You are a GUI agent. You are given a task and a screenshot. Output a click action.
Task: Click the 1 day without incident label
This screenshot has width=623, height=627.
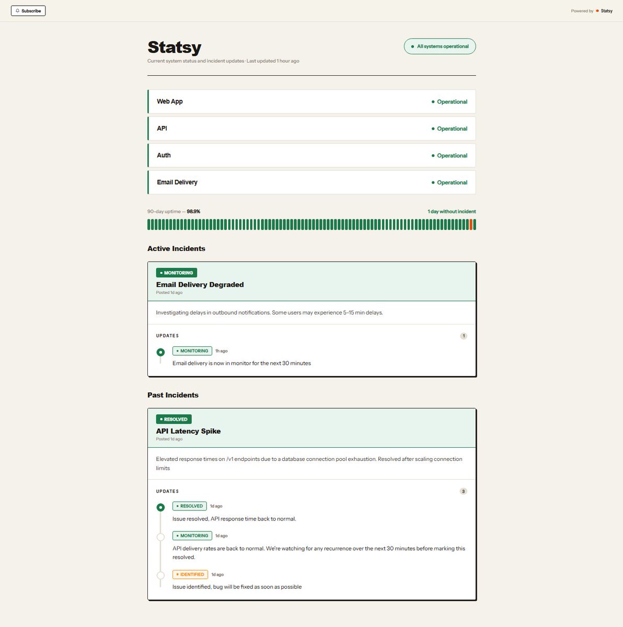452,212
